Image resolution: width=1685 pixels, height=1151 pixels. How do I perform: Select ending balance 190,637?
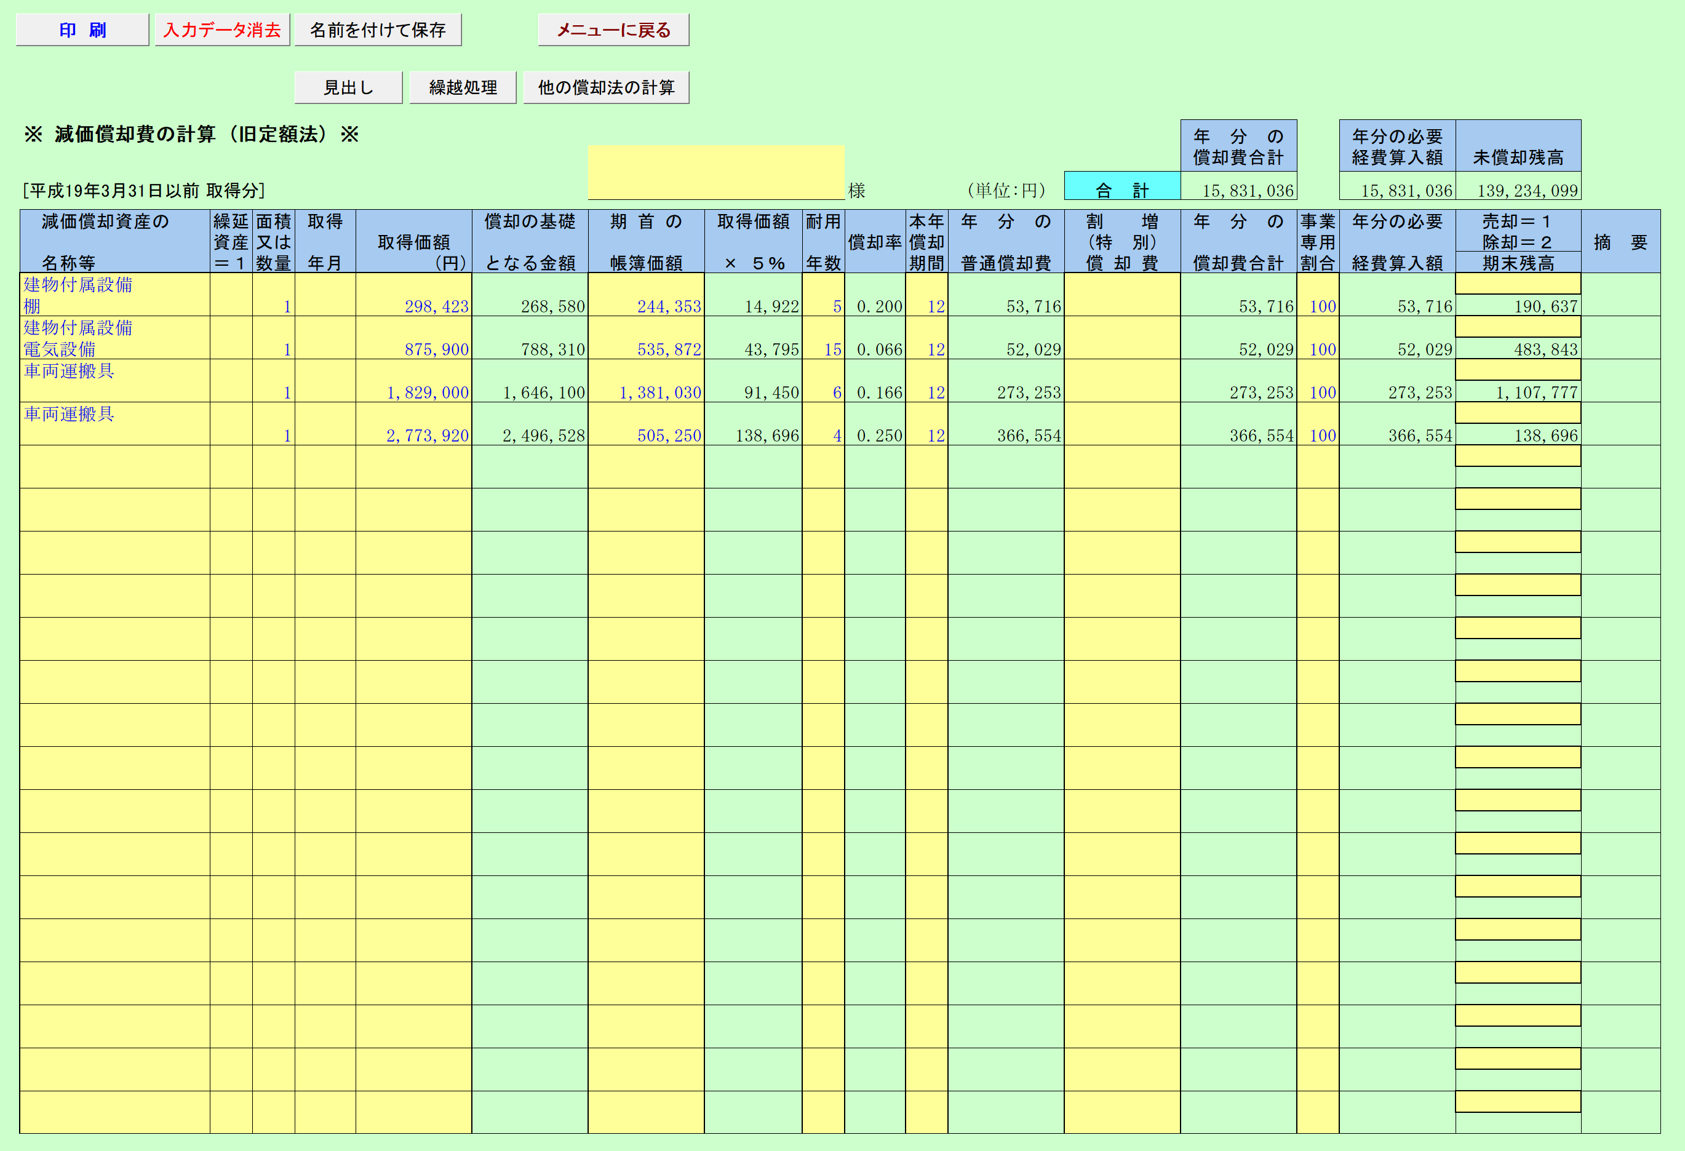[x=1518, y=305]
